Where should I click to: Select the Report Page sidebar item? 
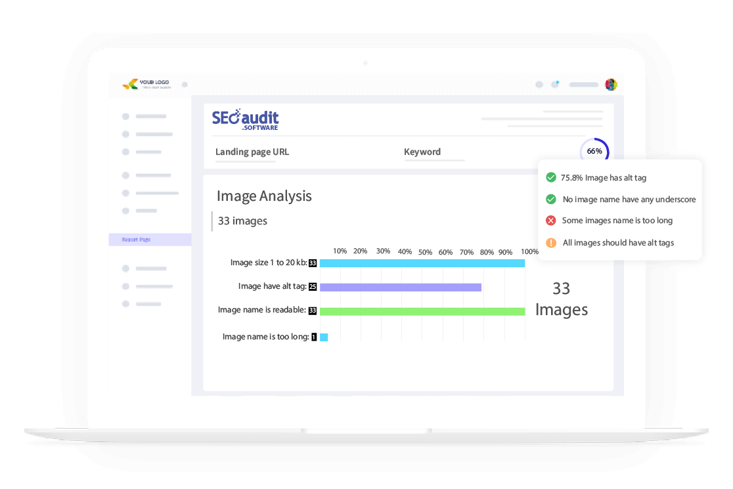[136, 239]
